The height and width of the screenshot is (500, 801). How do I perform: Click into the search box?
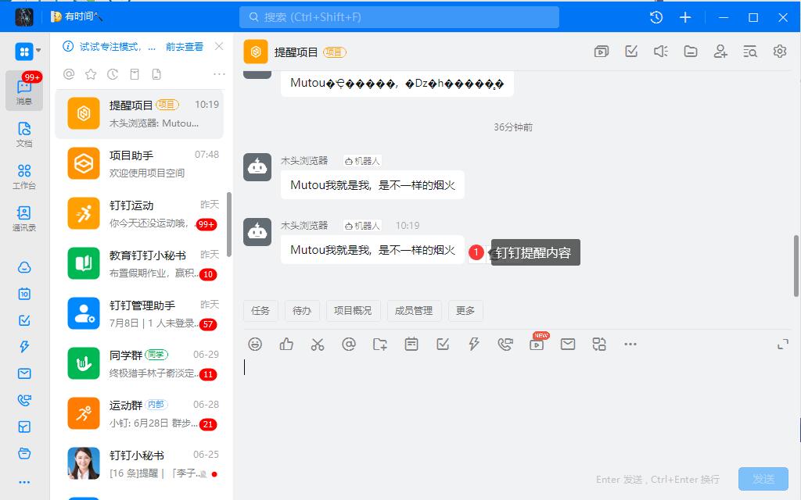pyautogui.click(x=399, y=17)
